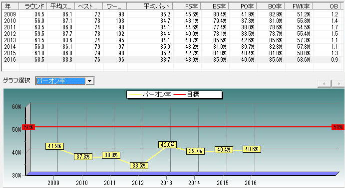Click the 平均パット column header

tap(150, 6)
